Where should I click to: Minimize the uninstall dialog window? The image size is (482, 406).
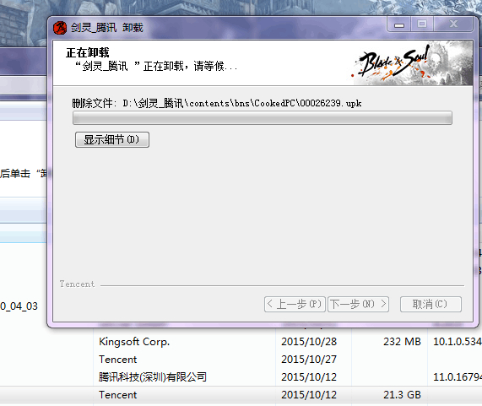point(399,24)
